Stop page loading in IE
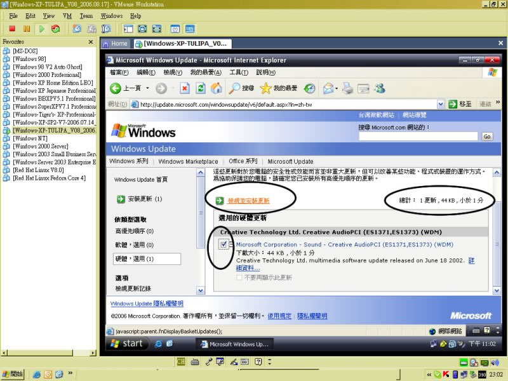Viewport: 508px width, 381px height. point(185,88)
